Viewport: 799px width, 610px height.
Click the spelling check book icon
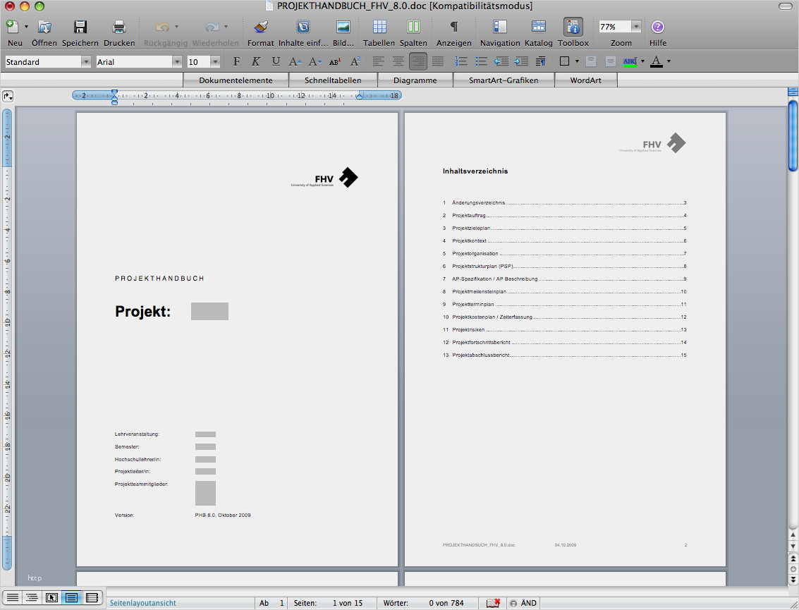[x=493, y=603]
